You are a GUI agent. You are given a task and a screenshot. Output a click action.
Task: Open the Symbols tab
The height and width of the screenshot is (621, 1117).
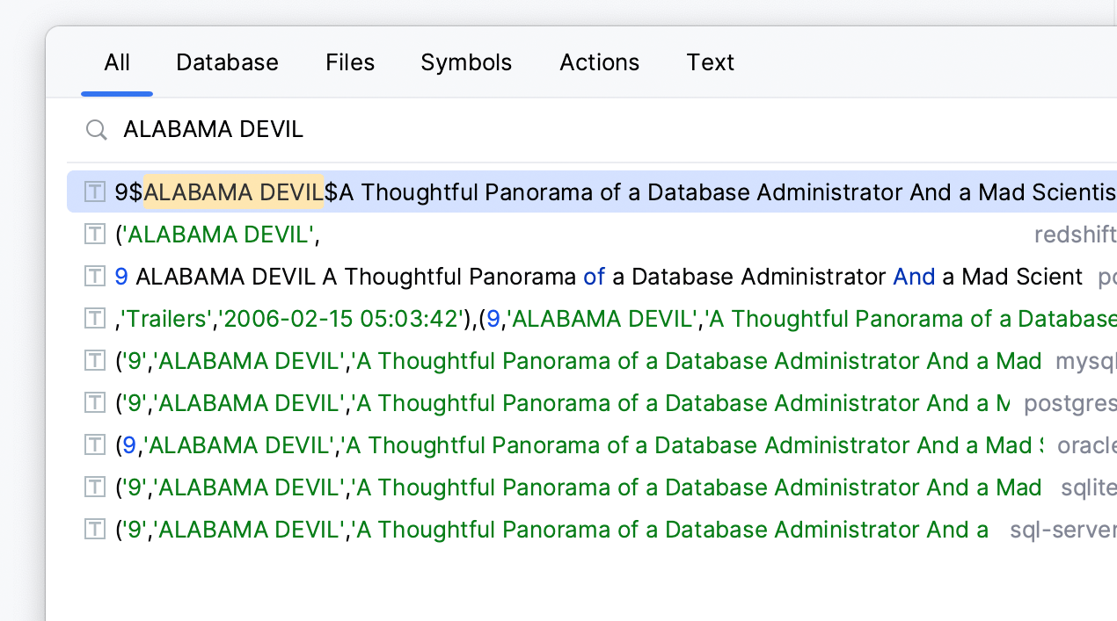click(x=466, y=62)
